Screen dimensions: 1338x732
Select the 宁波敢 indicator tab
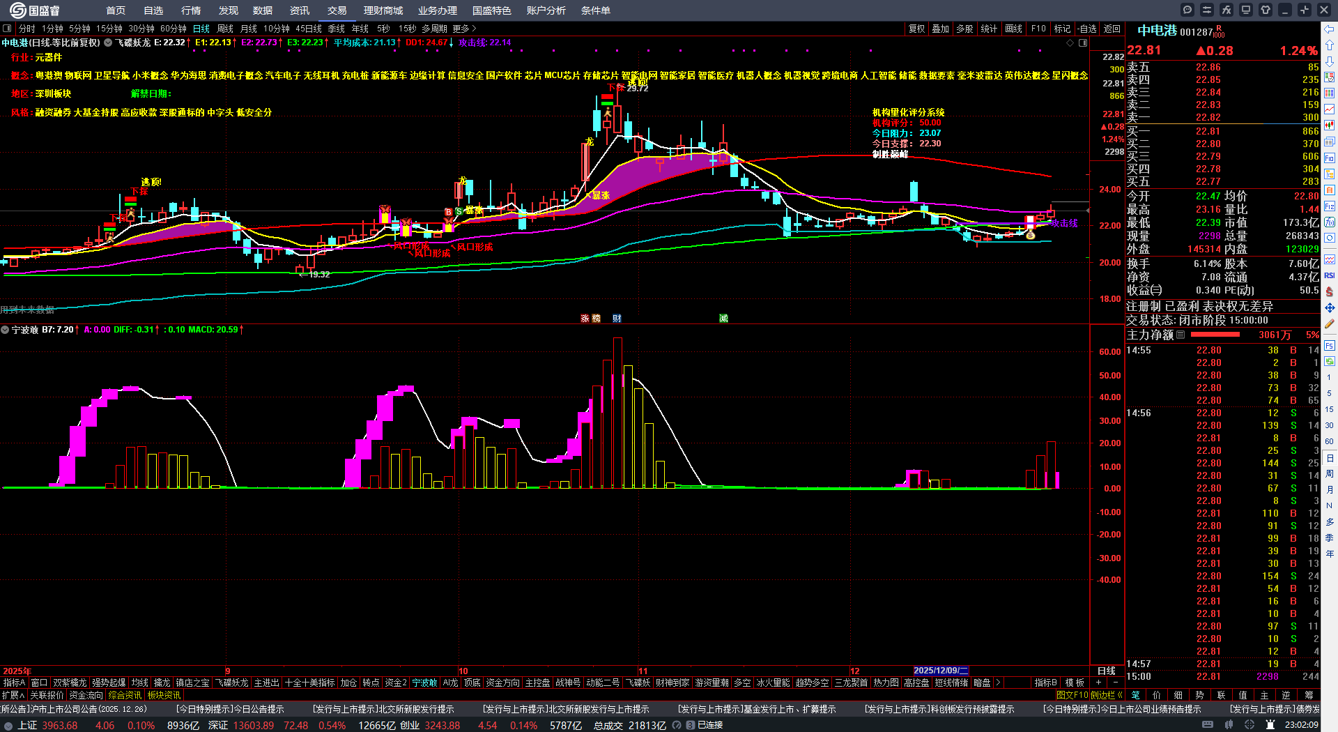coord(424,683)
